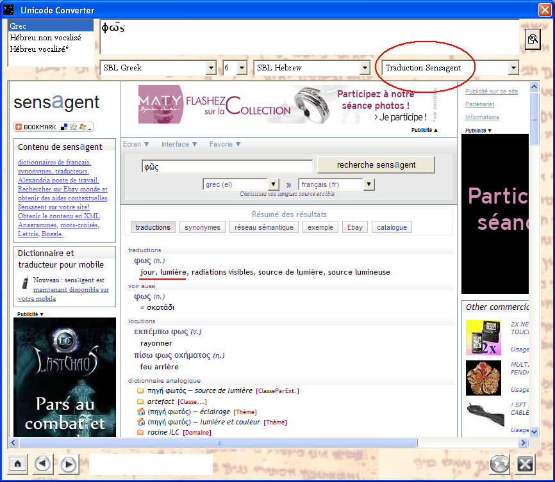Image resolution: width=555 pixels, height=482 pixels.
Task: Click the grey X close icon at bottom right
Action: pyautogui.click(x=526, y=464)
